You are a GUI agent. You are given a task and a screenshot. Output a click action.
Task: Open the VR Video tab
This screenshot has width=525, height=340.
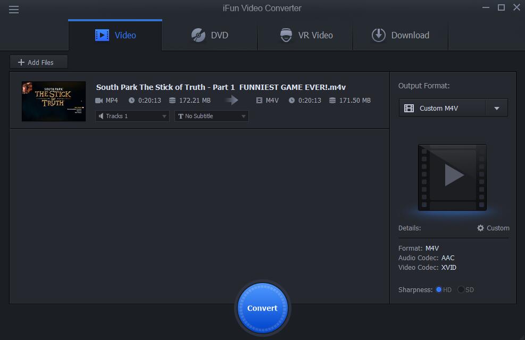point(306,35)
